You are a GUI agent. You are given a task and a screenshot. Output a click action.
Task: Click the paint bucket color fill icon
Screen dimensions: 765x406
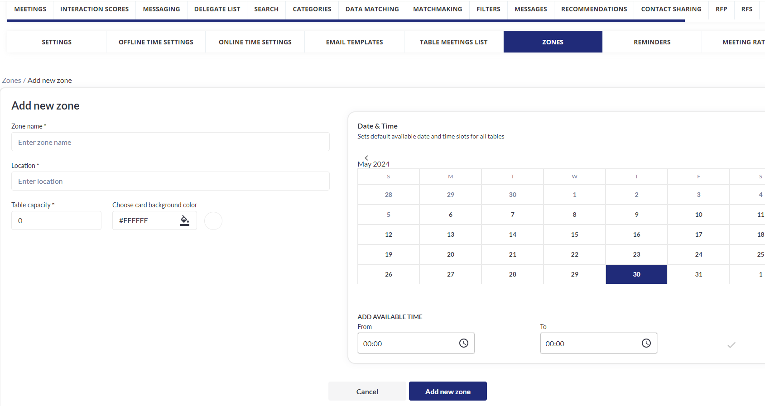coord(185,220)
